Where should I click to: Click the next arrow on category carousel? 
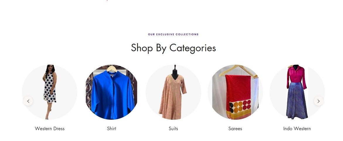318,101
